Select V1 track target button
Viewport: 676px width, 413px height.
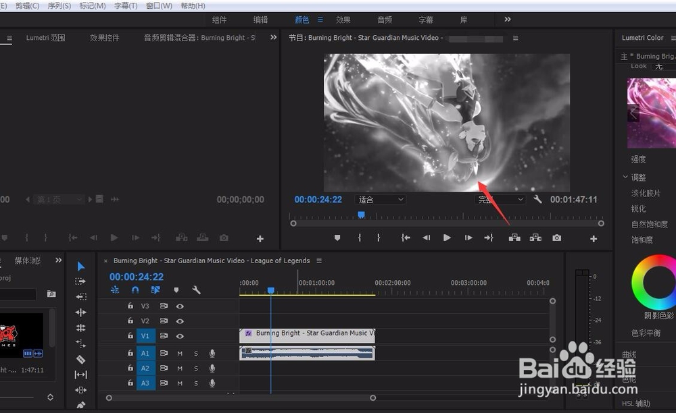pyautogui.click(x=145, y=336)
